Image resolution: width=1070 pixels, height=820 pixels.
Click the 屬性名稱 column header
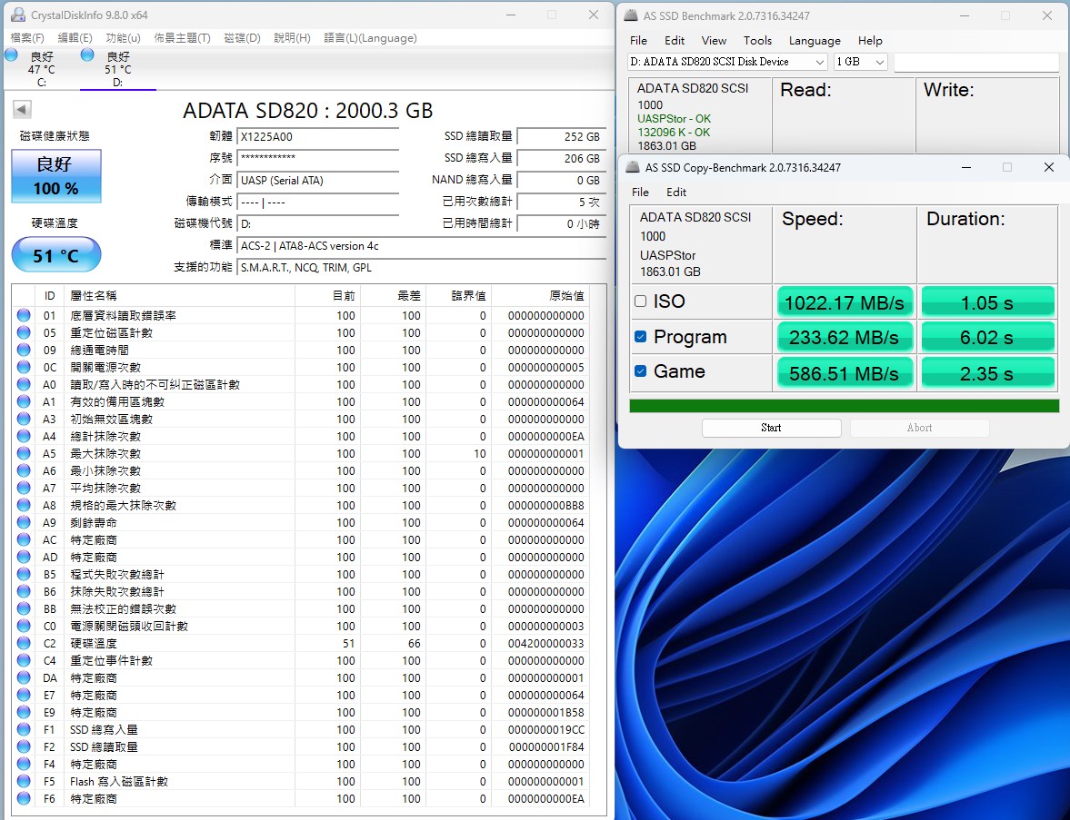coord(180,296)
